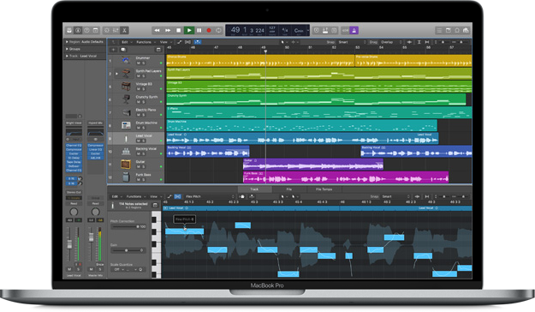Screen dimensions: 535x312
Task: Select the Funk Bass track icon
Action: (x=126, y=177)
